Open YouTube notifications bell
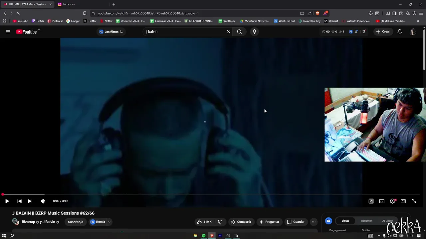 coord(399,32)
